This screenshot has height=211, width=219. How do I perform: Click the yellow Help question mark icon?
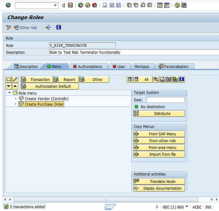(177, 5)
